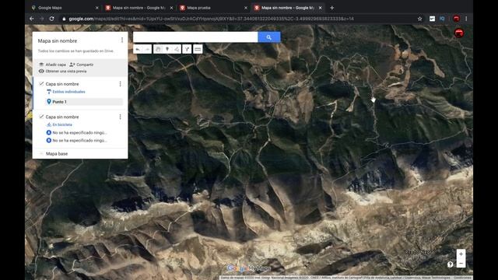Screen dimensions: 498x280
Task: Click the paint roller style icon
Action: (48, 92)
